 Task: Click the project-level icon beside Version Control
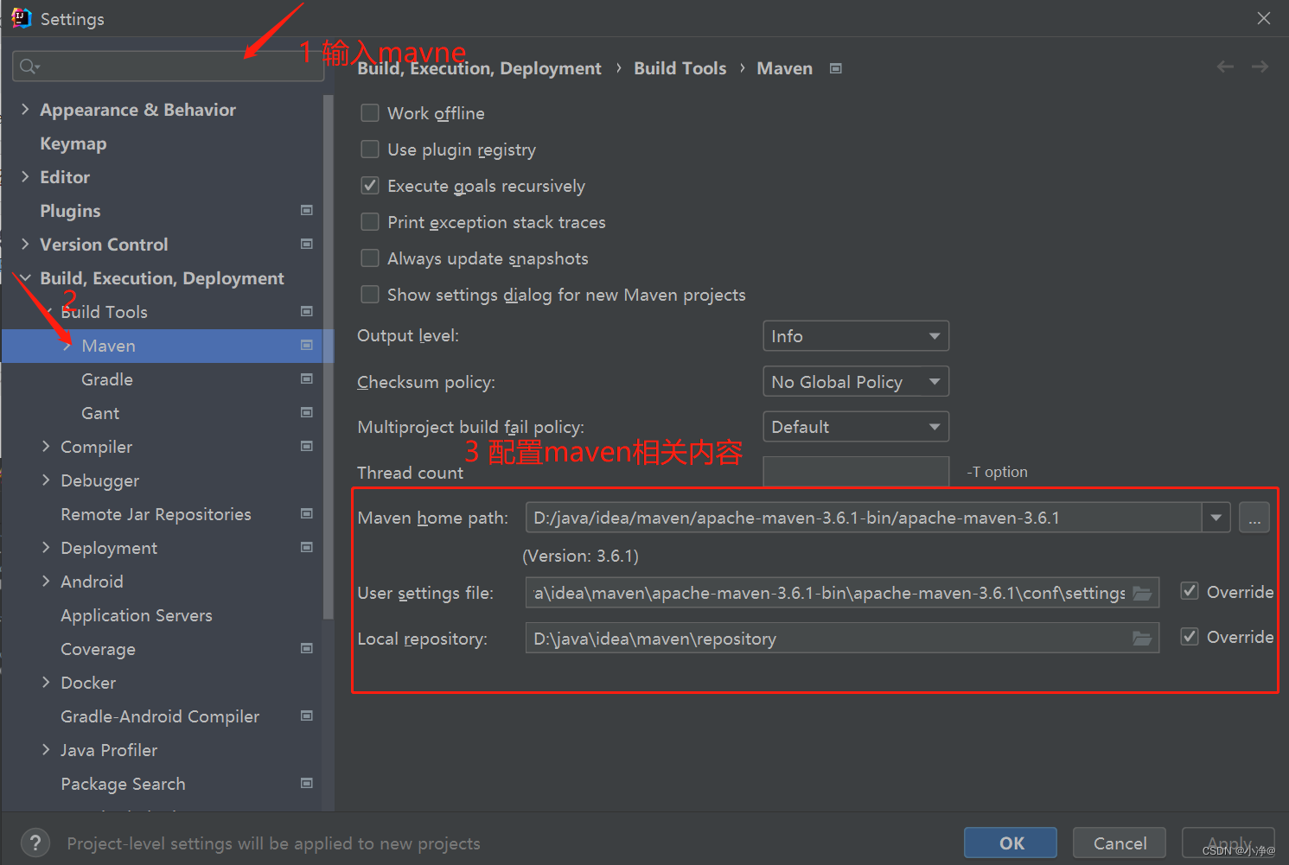point(306,244)
